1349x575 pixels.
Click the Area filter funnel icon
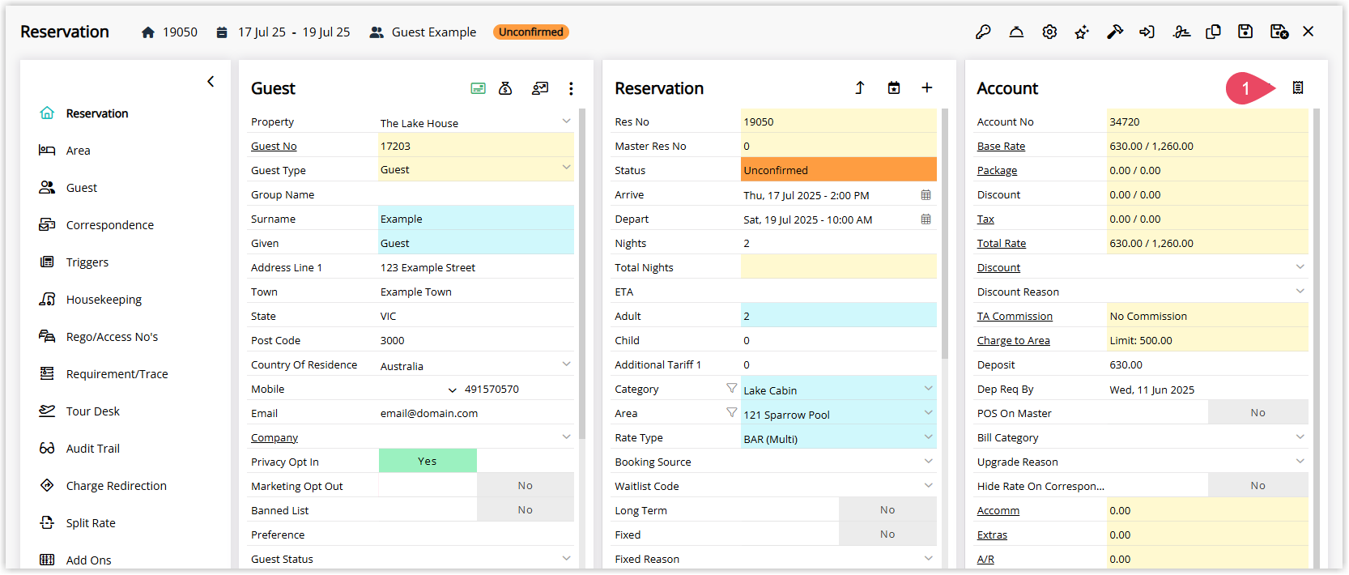coord(732,413)
